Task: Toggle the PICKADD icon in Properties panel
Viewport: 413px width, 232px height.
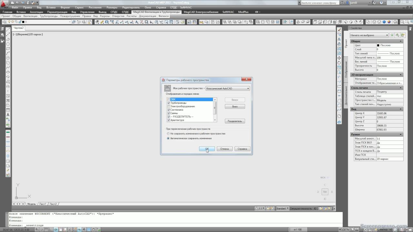Action: click(x=392, y=35)
